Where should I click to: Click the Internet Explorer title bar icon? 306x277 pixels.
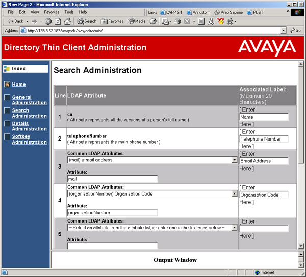(5, 4)
